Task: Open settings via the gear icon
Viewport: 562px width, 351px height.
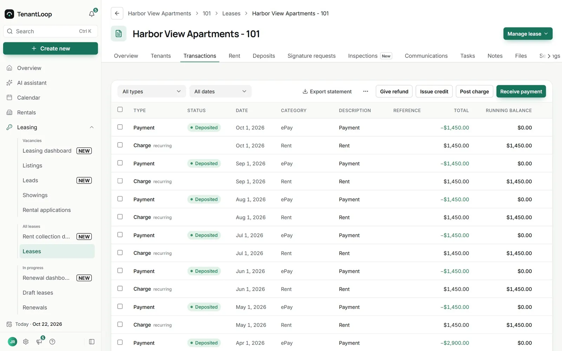Action: pos(26,342)
